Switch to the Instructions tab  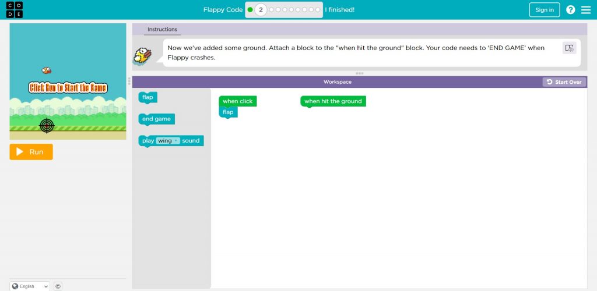162,29
